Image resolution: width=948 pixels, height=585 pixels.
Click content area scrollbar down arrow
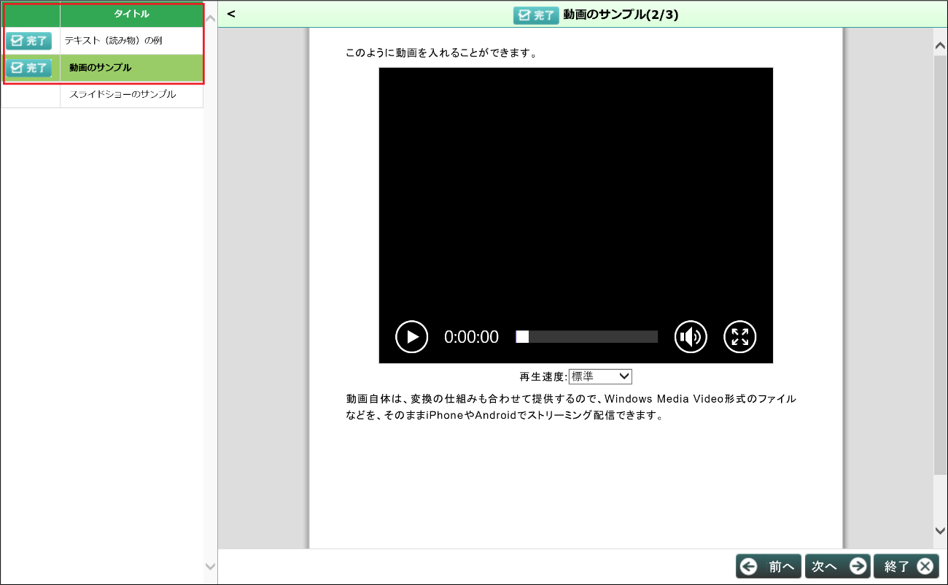(x=940, y=531)
